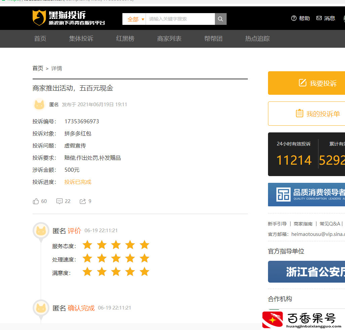
Task: Open 热点追踪 navigation tab
Action: point(258,39)
